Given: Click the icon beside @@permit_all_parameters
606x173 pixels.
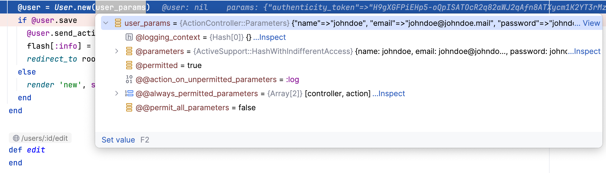Looking at the screenshot, I should coord(129,108).
